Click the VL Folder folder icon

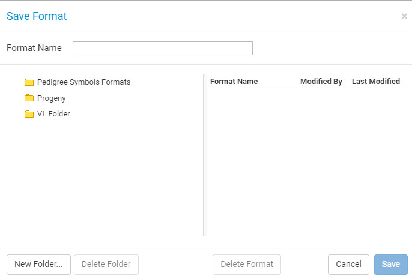pos(29,114)
